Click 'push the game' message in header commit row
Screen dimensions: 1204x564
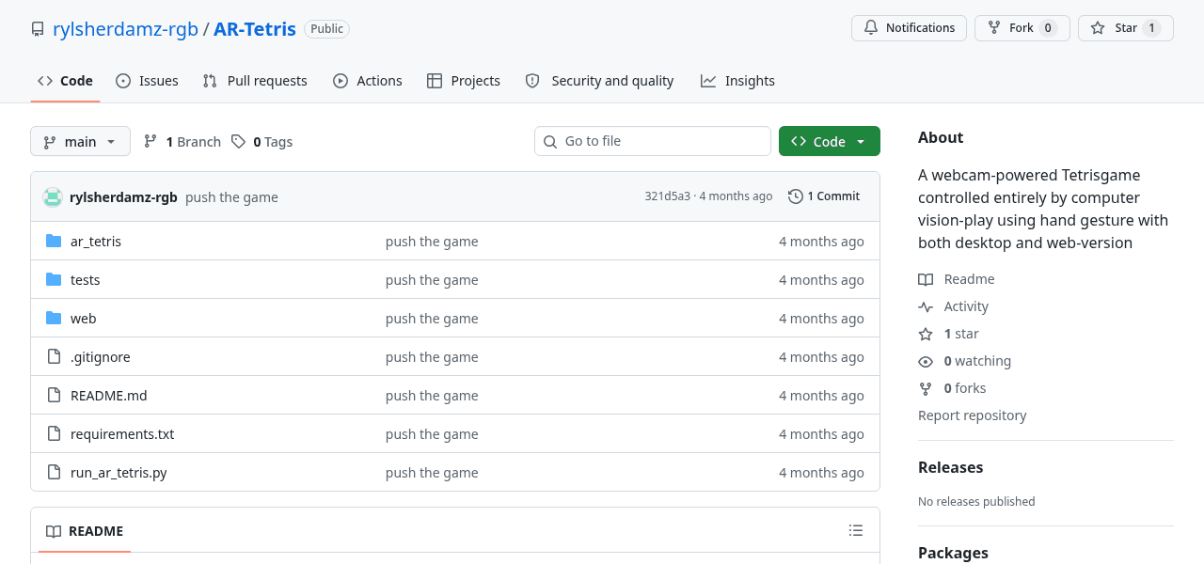(x=231, y=197)
